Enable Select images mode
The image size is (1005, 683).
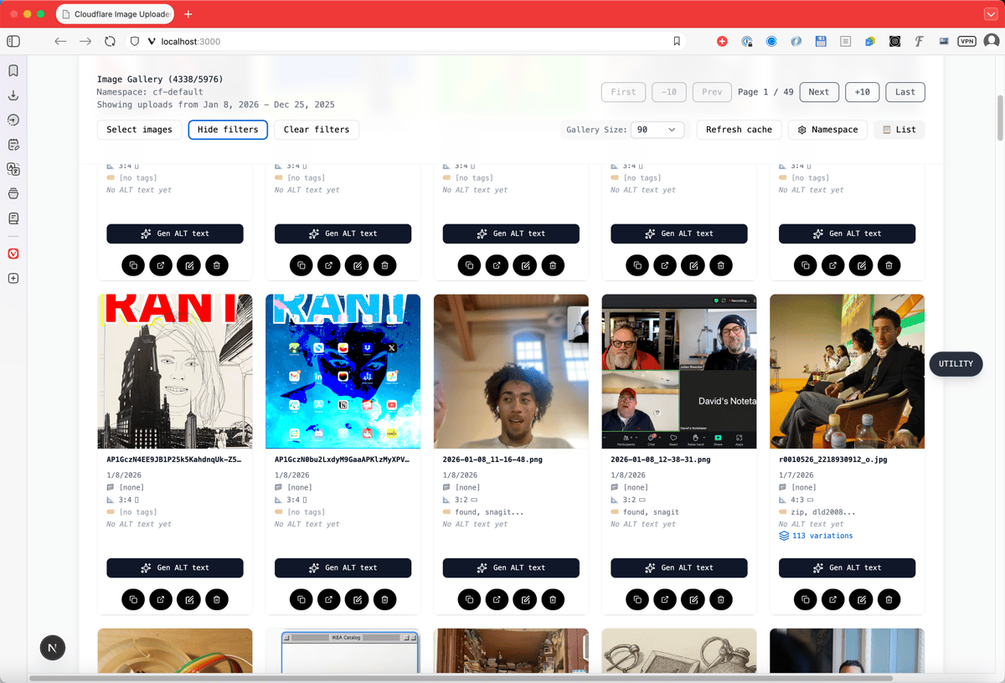click(x=139, y=130)
